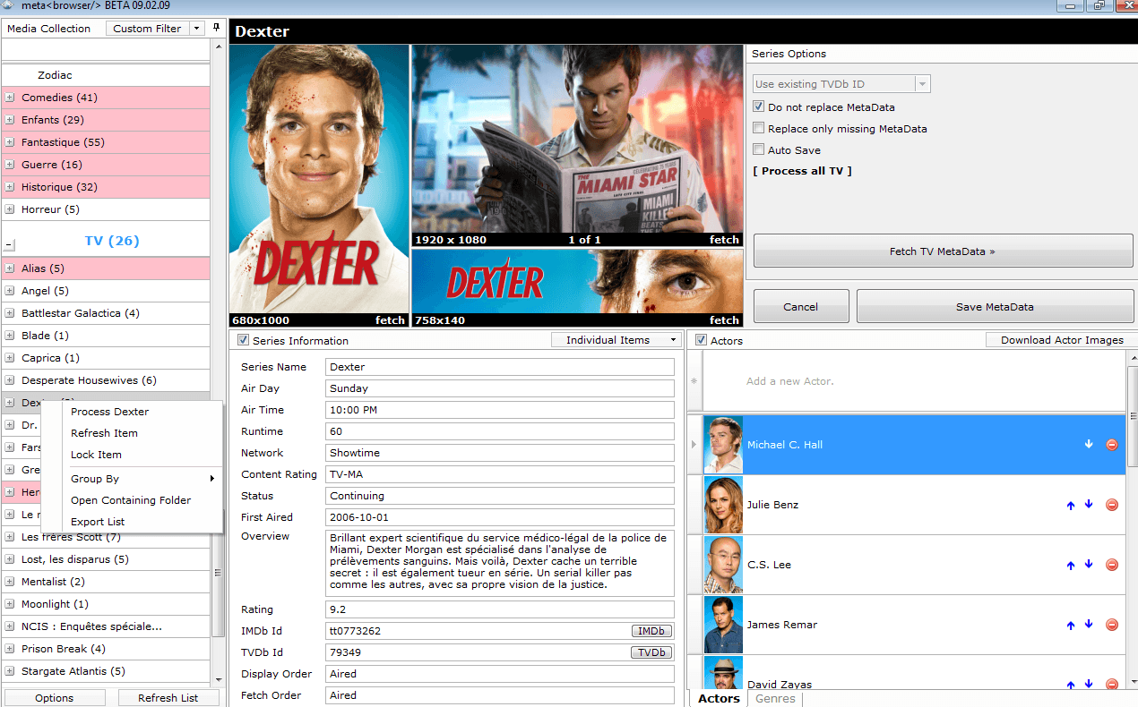This screenshot has width=1138, height=707.
Task: Click fetch on the 758x140 banner
Action: (724, 320)
